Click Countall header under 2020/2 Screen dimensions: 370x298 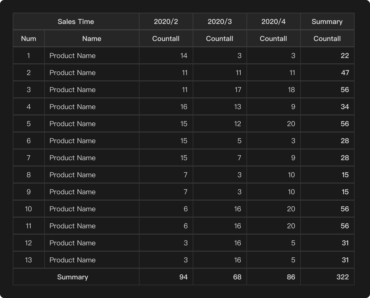[166, 39]
